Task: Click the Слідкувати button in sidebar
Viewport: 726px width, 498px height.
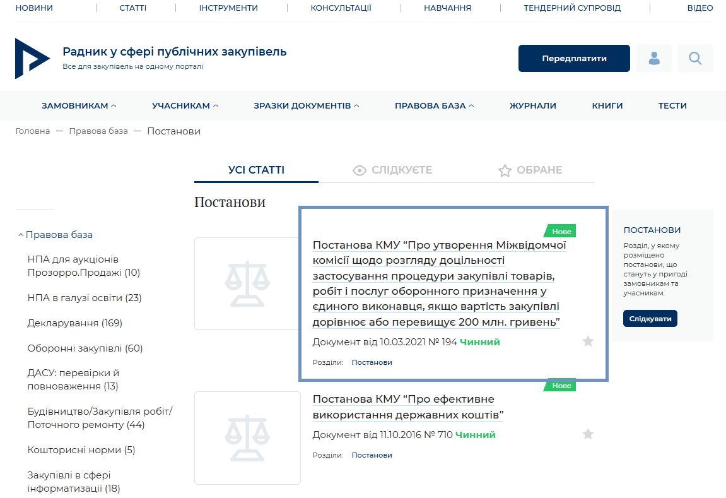Action: (x=650, y=319)
